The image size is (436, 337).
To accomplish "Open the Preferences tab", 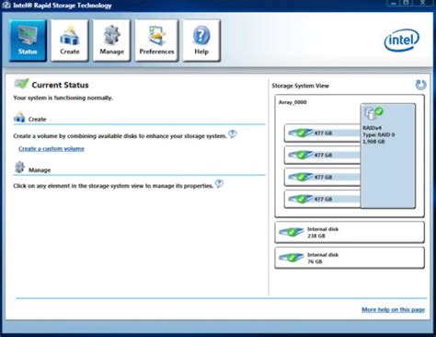I will pos(156,41).
